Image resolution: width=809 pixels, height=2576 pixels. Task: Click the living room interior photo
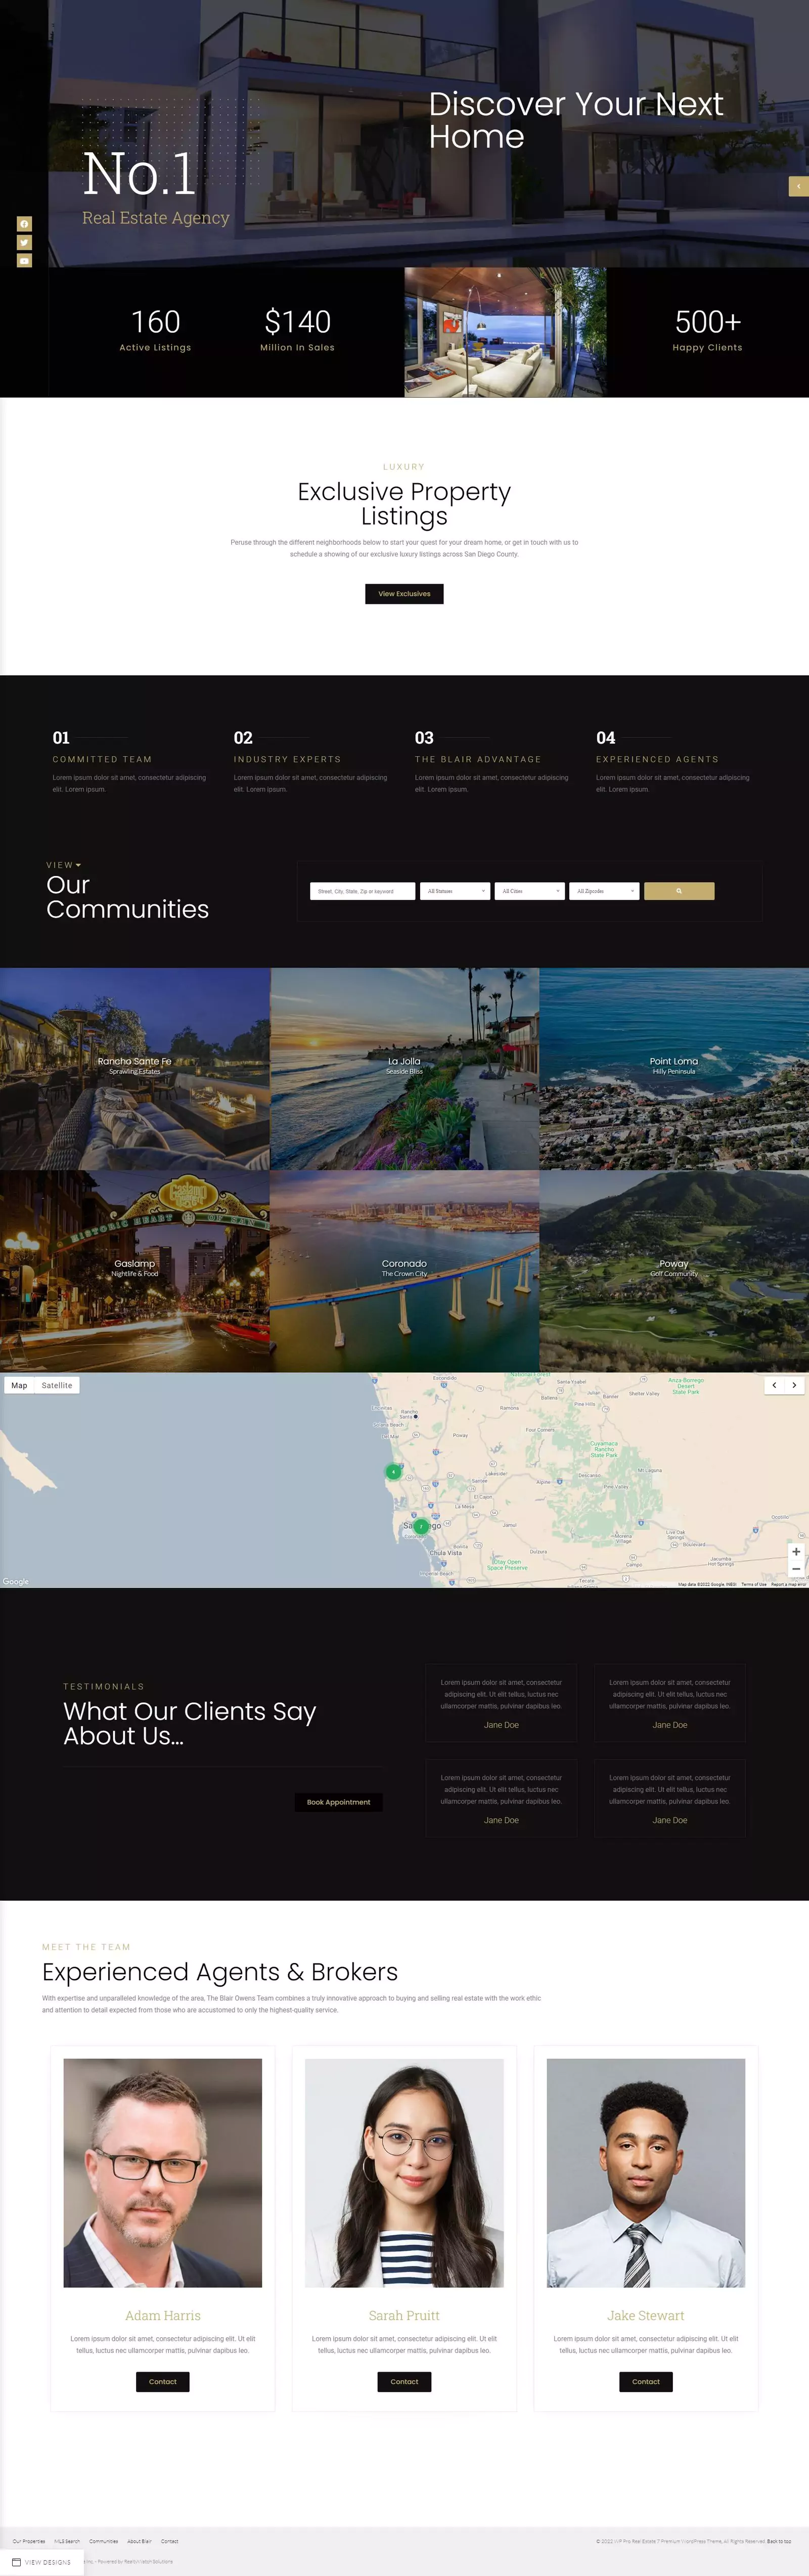coord(505,332)
